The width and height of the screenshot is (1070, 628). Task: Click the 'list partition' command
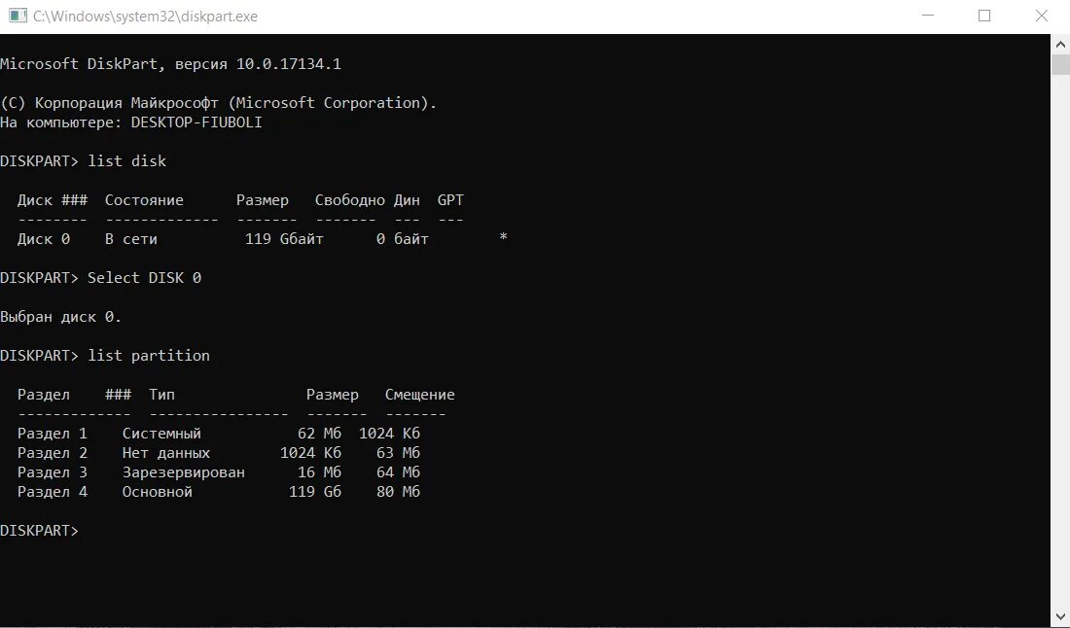pyautogui.click(x=149, y=356)
